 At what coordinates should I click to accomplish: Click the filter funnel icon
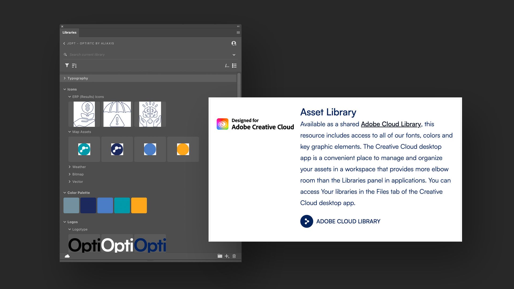67,66
